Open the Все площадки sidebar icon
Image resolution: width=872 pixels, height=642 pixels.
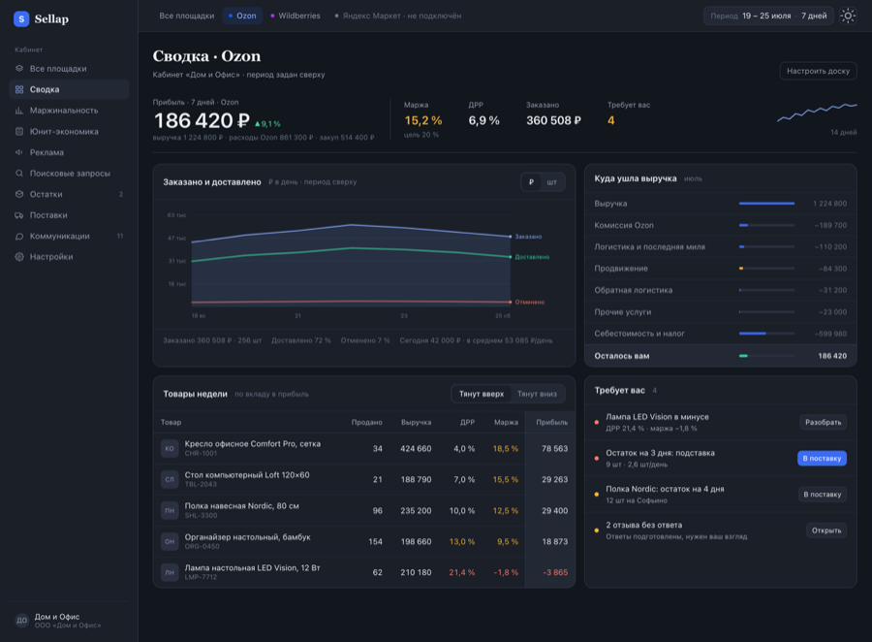19,69
